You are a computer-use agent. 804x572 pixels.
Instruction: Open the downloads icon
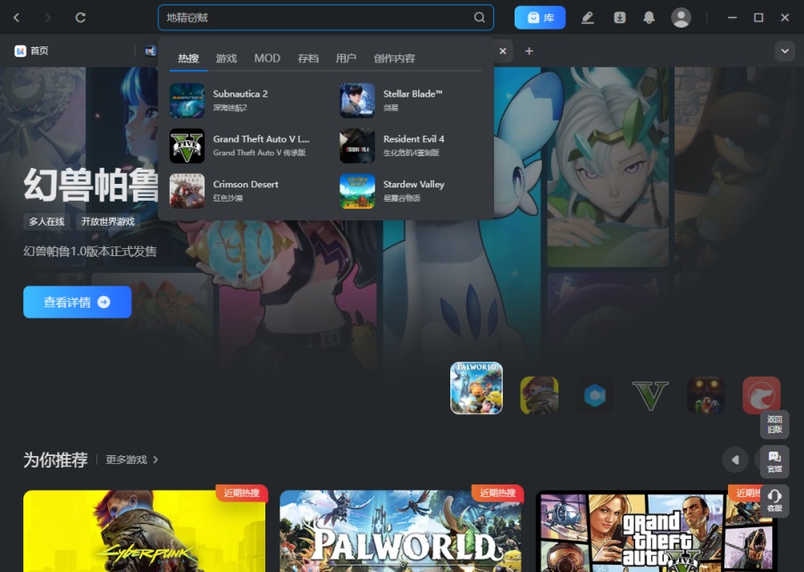pyautogui.click(x=619, y=18)
